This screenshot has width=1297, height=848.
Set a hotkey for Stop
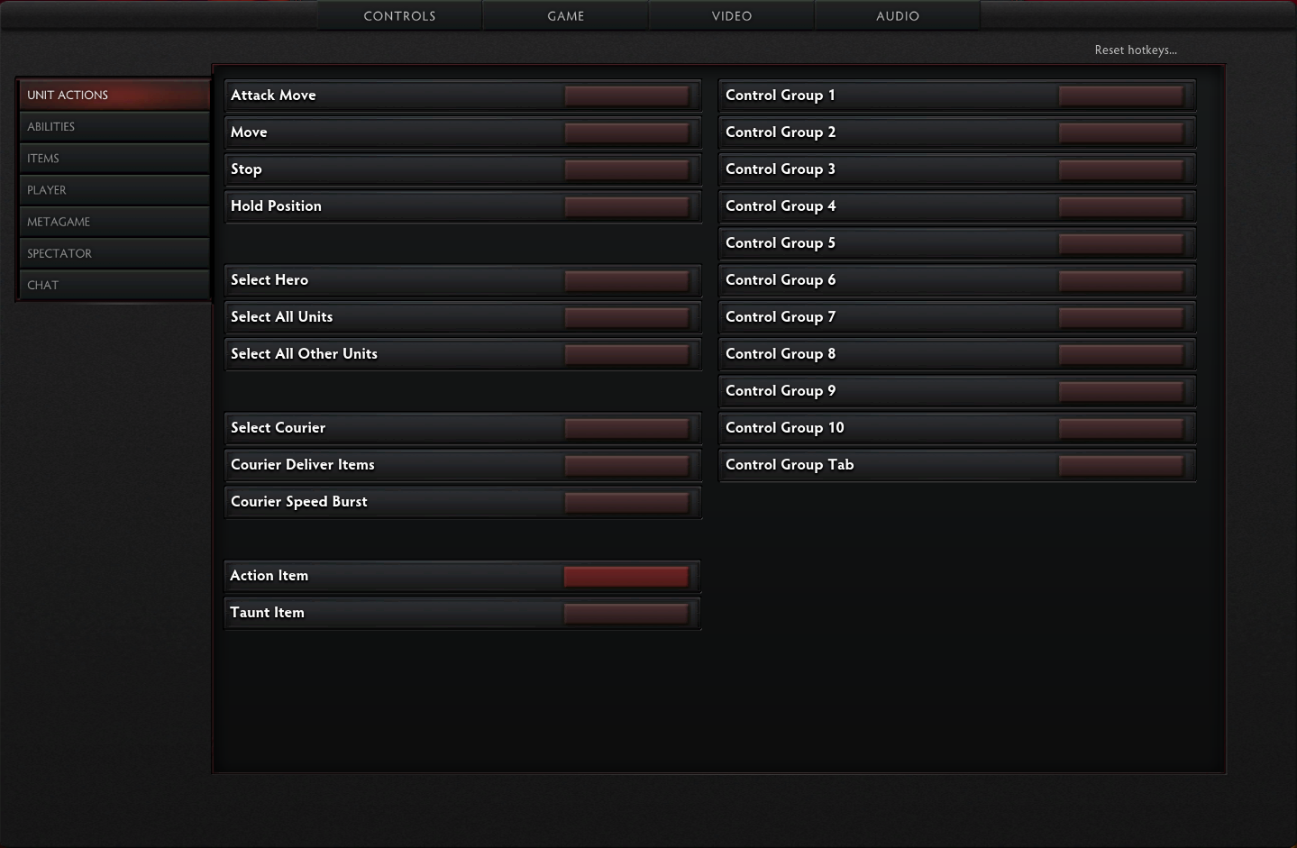point(626,169)
